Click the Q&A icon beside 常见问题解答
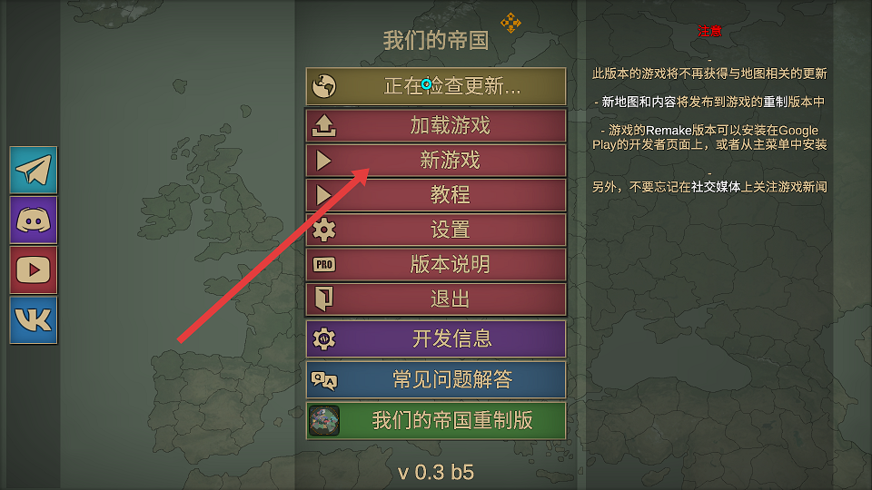This screenshot has width=872, height=490. pos(323,380)
